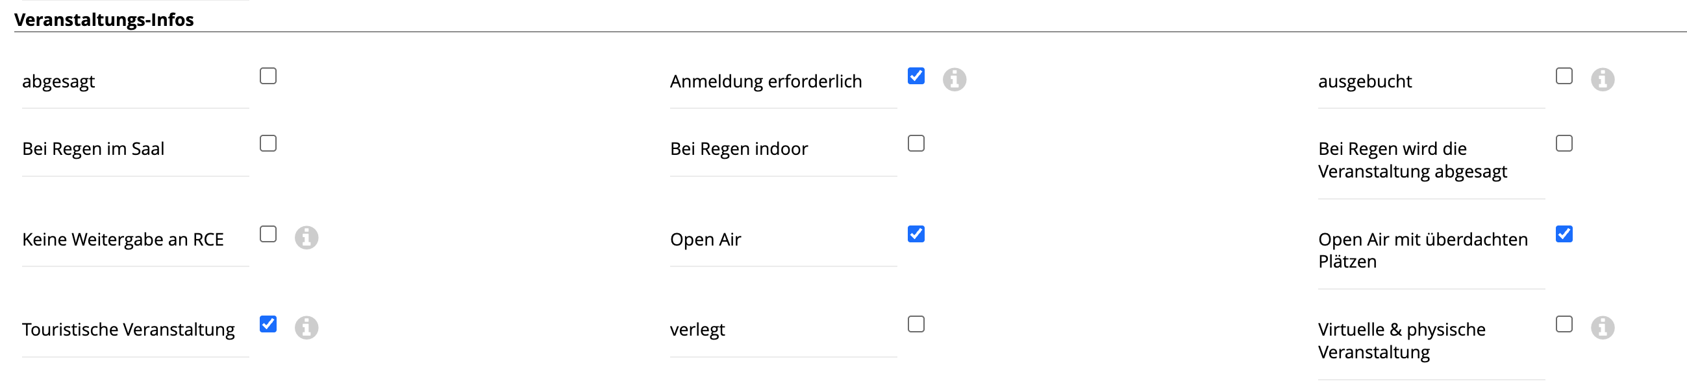Screen dimensions: 1687x381
Task: Click the Open Air label text
Action: coord(705,240)
